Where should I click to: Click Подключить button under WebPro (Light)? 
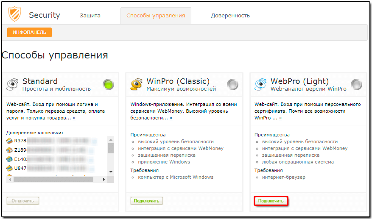(271, 201)
